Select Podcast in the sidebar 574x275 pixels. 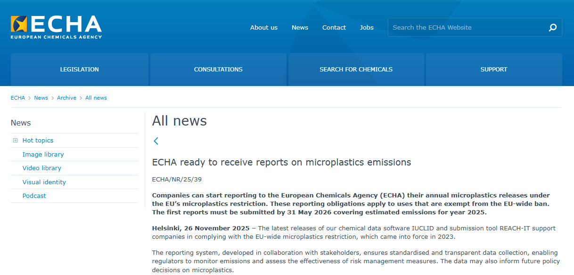(x=34, y=196)
